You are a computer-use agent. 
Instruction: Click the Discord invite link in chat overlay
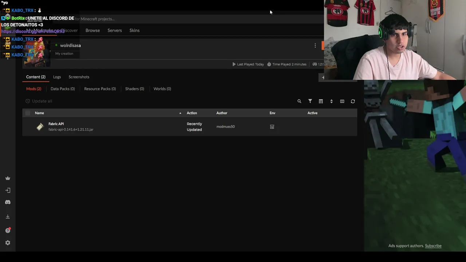click(33, 31)
